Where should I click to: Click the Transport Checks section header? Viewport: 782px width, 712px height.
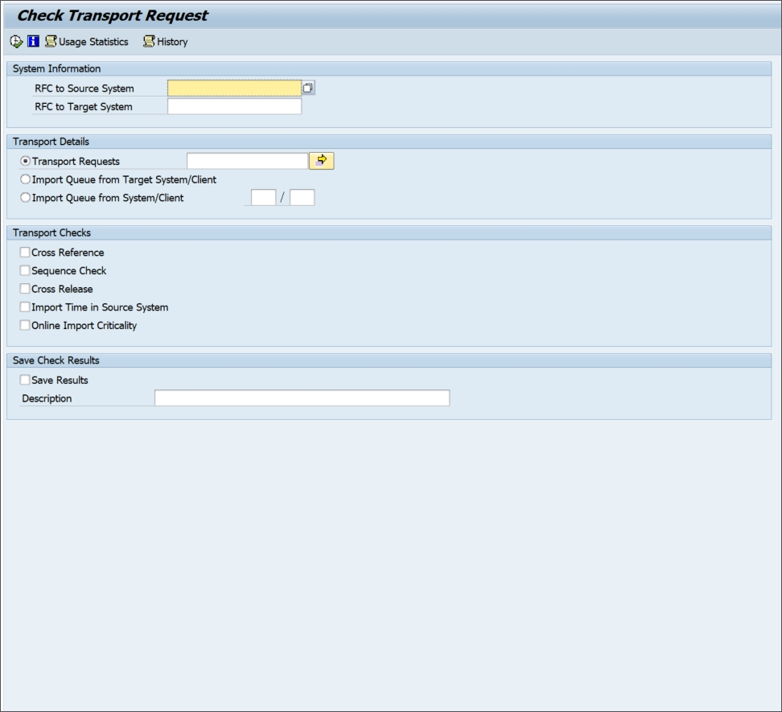point(389,233)
